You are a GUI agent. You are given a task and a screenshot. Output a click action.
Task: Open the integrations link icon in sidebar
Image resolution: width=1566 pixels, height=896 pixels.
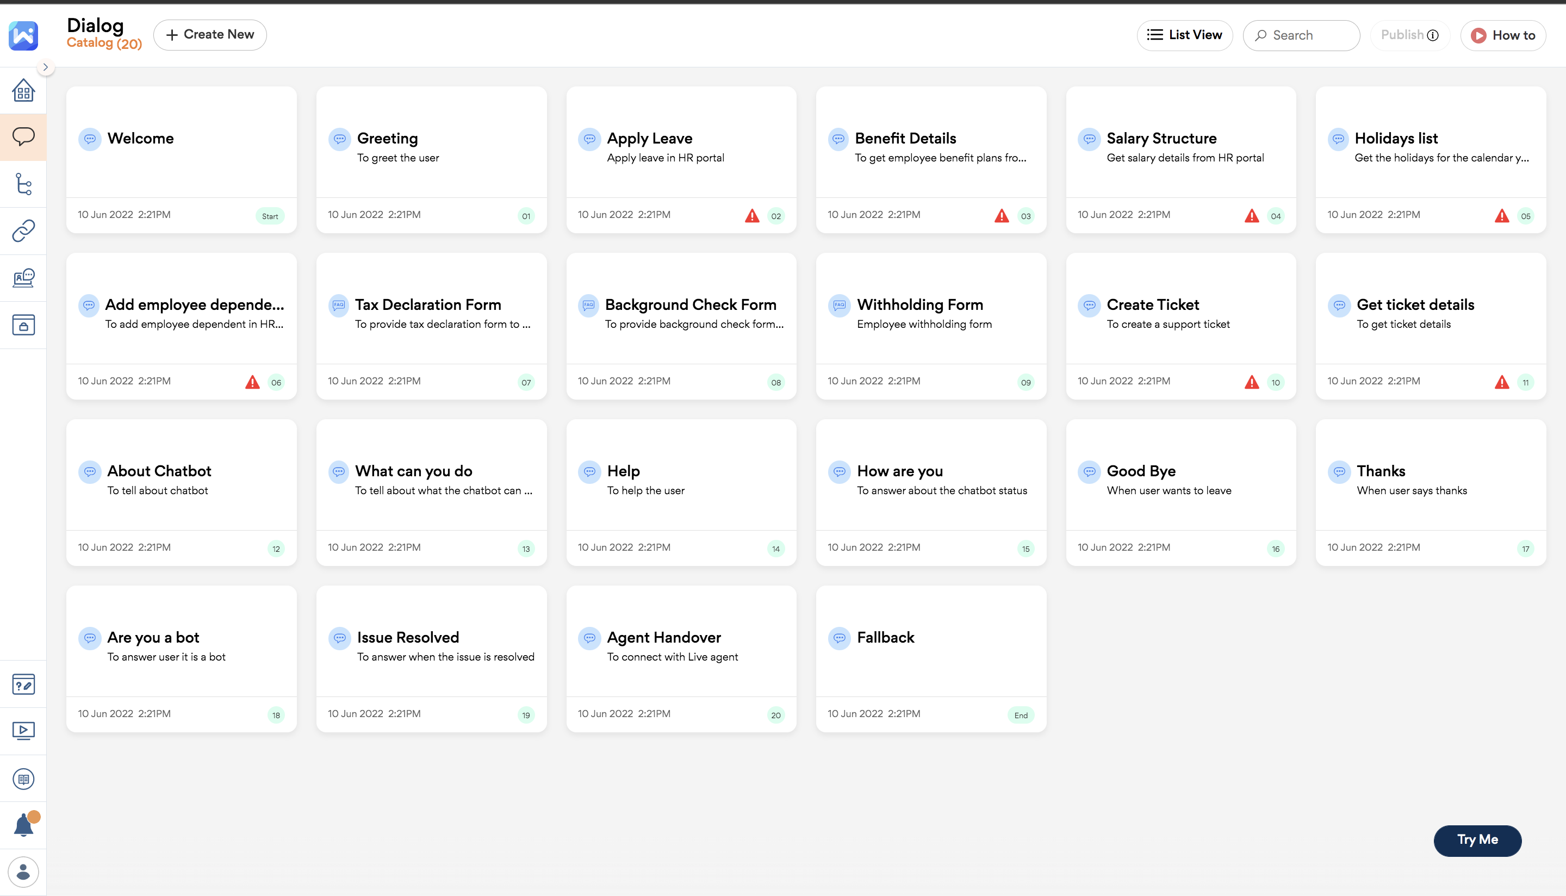[x=23, y=231]
